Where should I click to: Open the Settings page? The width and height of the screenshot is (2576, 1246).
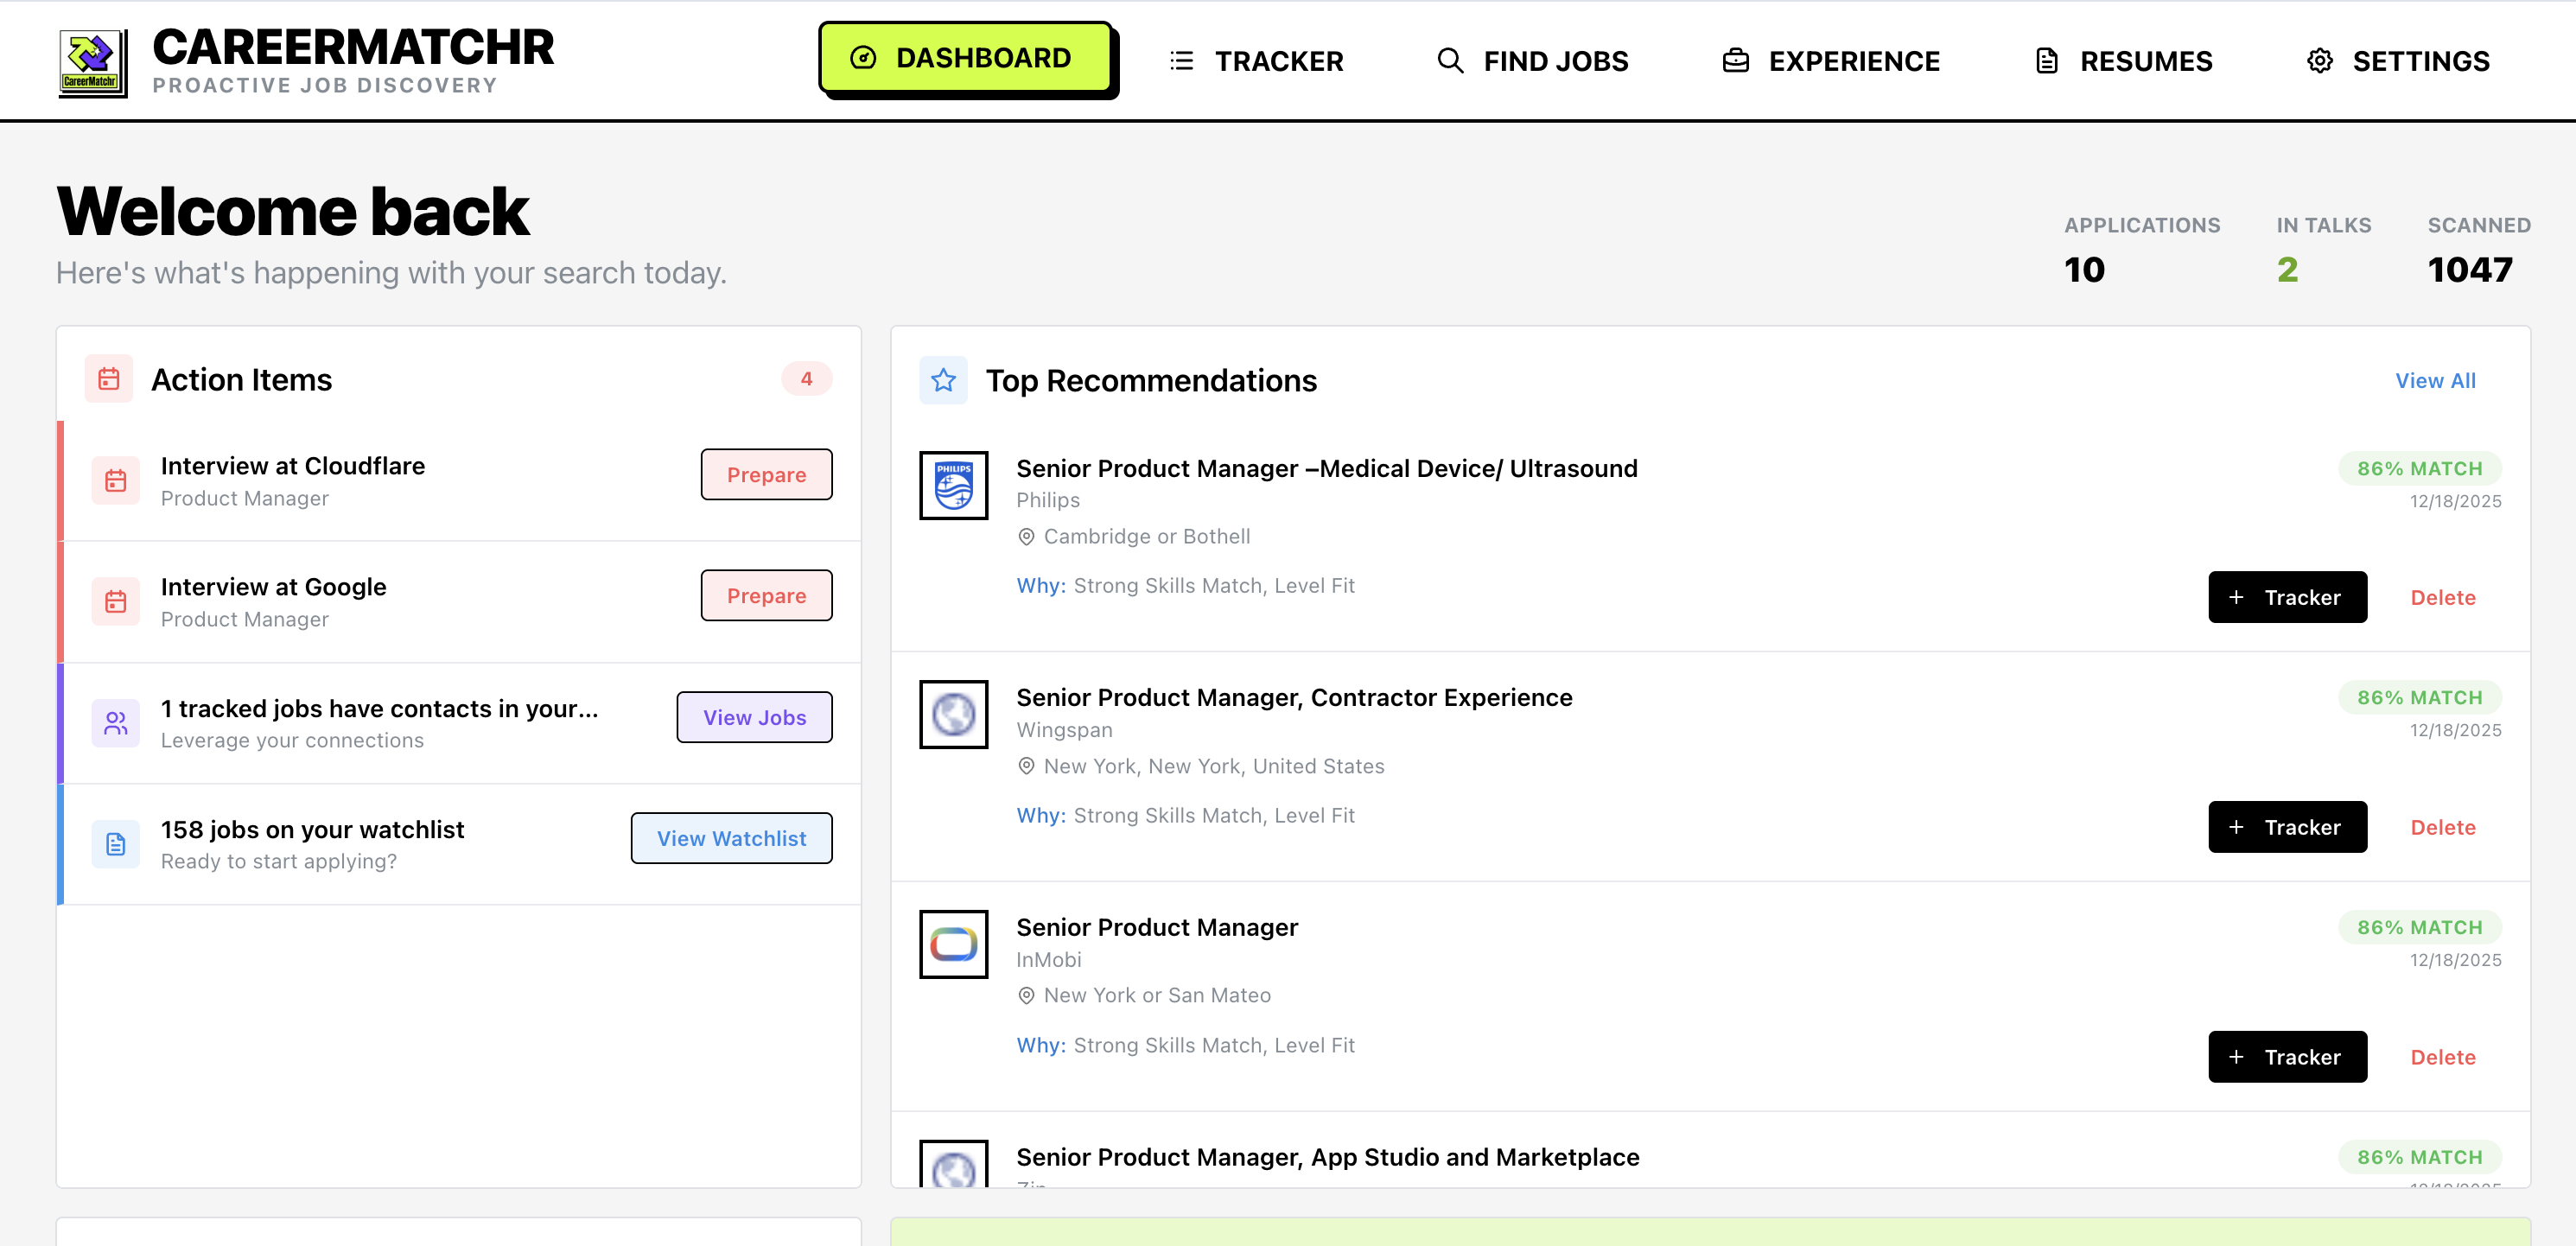coord(2398,61)
